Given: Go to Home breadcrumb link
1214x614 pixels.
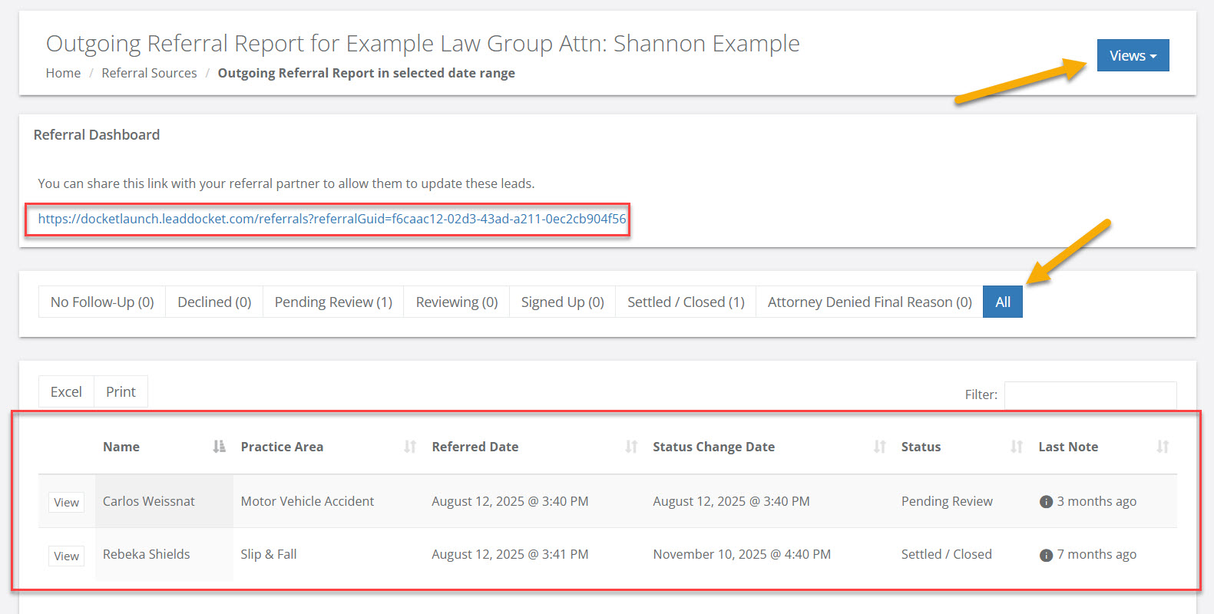Looking at the screenshot, I should (63, 73).
